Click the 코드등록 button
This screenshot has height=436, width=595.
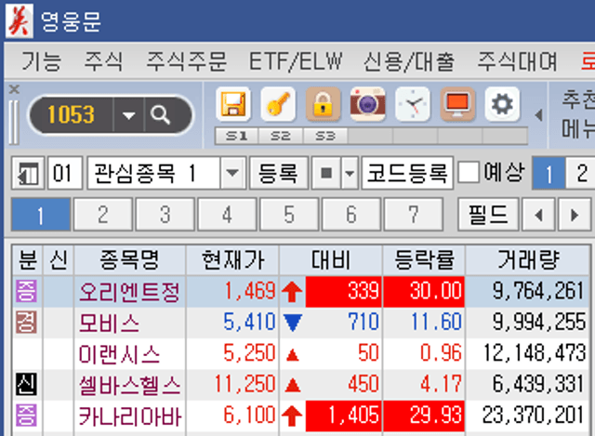point(407,174)
